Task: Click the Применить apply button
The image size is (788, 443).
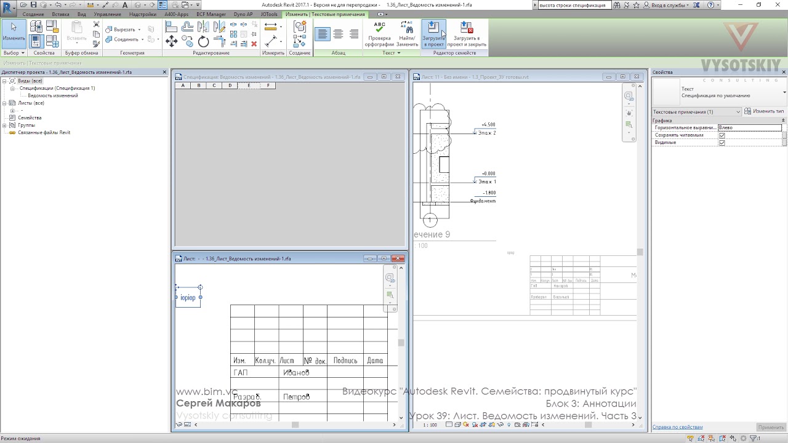Action: point(771,427)
